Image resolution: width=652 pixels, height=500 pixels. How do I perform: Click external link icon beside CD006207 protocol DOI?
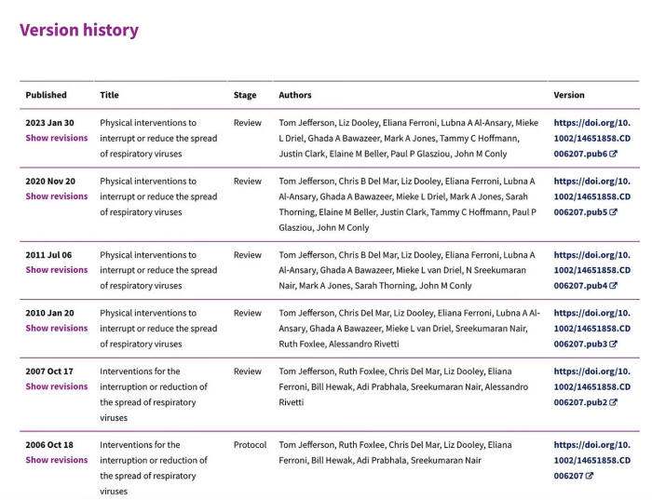(x=590, y=476)
